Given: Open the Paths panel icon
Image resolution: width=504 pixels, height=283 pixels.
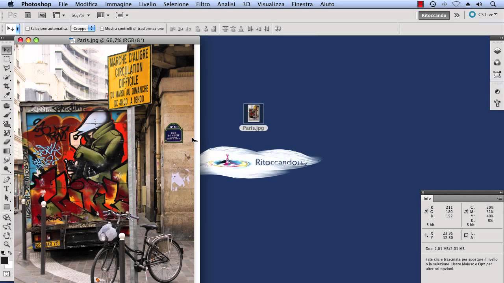Looking at the screenshot, I should [x=497, y=74].
